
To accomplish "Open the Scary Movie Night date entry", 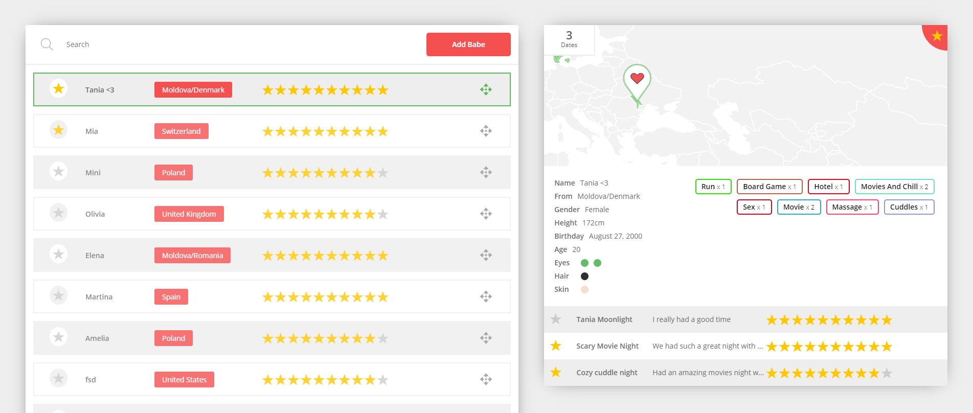I will pos(745,346).
